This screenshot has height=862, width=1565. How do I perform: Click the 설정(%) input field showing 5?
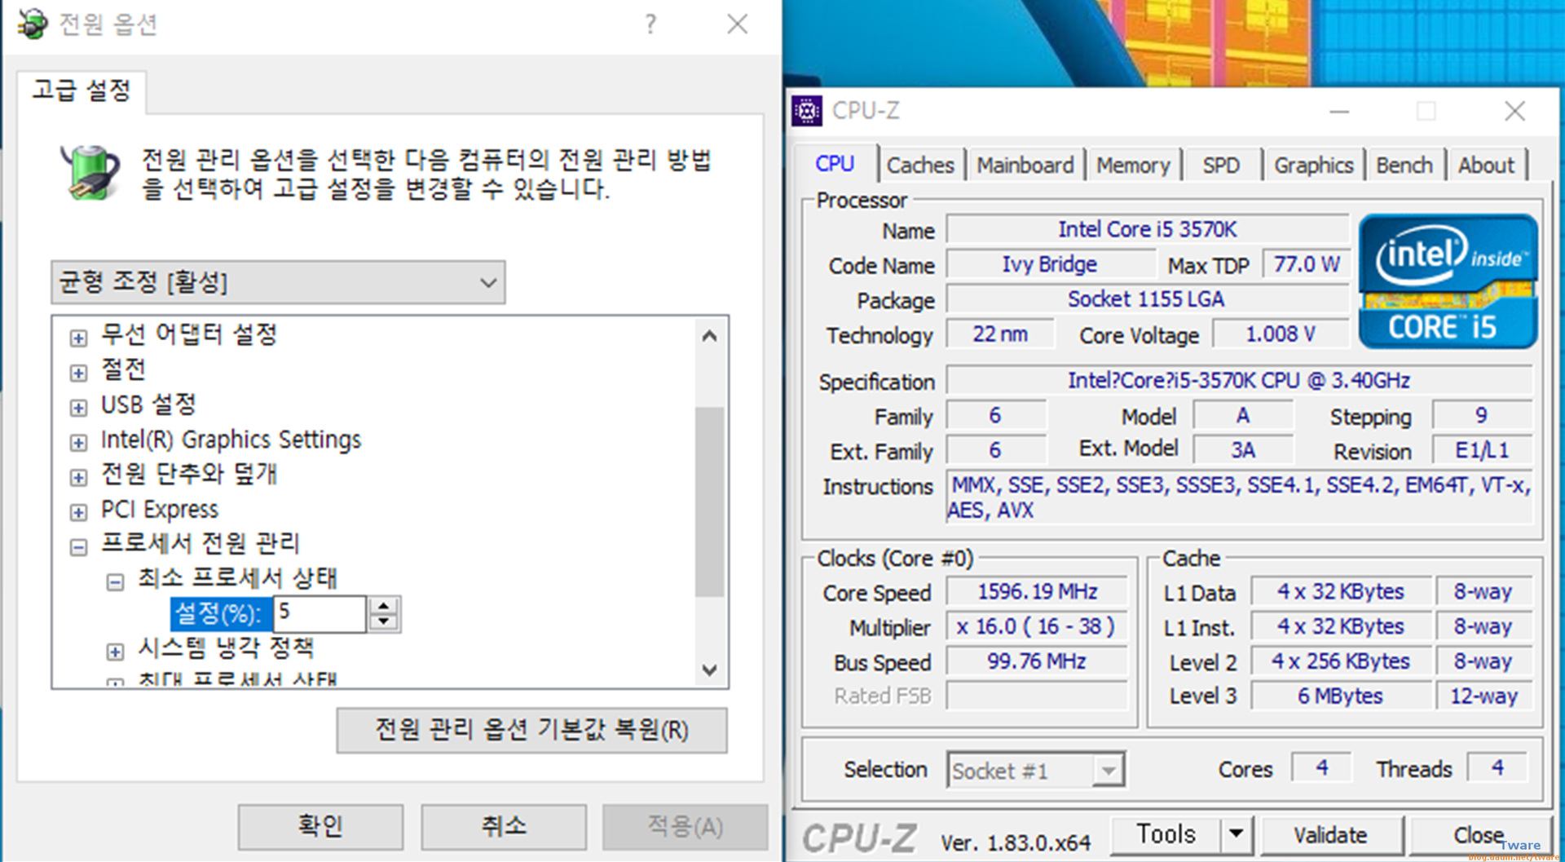click(x=320, y=613)
